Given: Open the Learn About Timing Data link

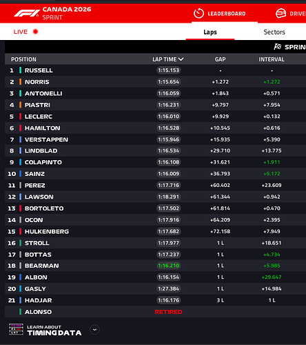Looking at the screenshot, I should point(54,330).
